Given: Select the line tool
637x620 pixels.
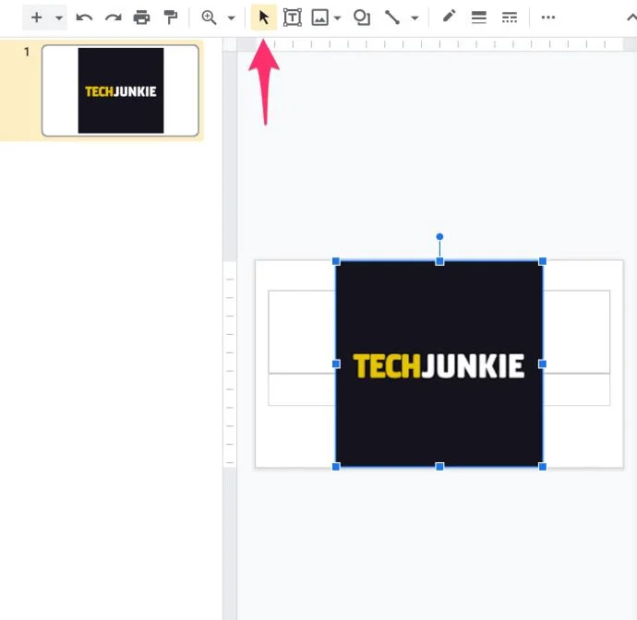Looking at the screenshot, I should (392, 18).
